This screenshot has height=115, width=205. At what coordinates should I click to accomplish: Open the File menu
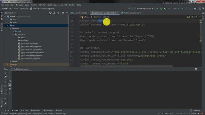2,5
